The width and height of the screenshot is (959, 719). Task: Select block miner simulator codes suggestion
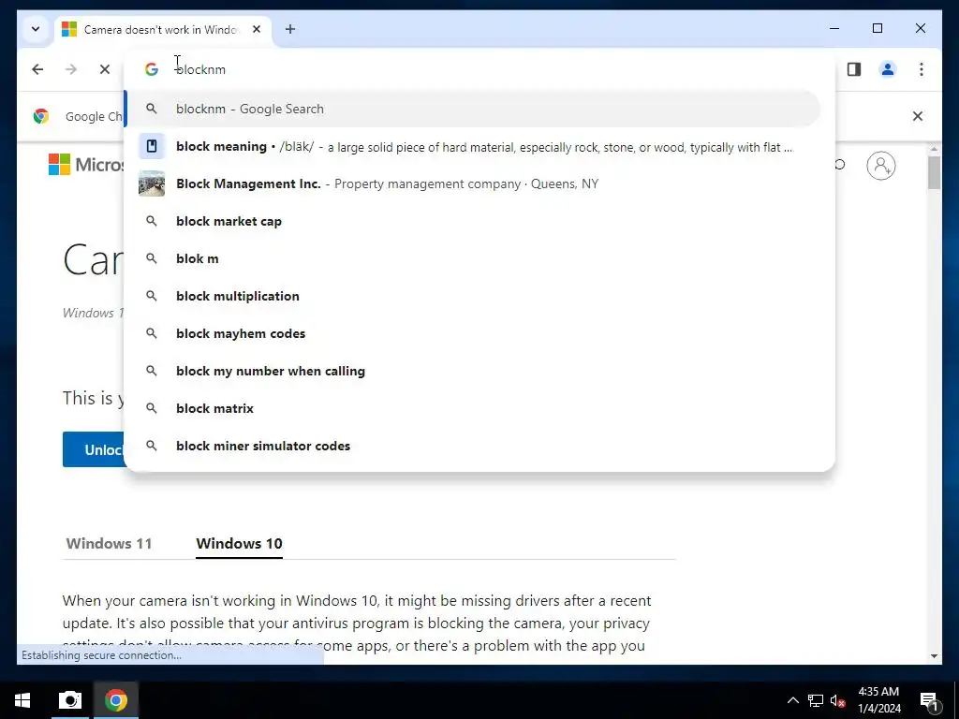(472, 446)
